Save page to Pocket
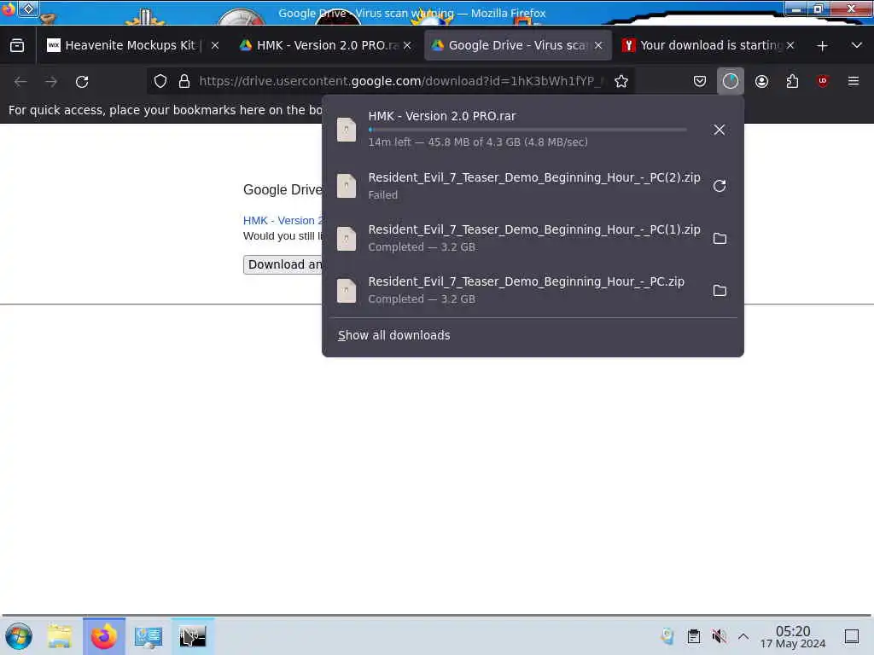This screenshot has height=655, width=874. (x=700, y=81)
